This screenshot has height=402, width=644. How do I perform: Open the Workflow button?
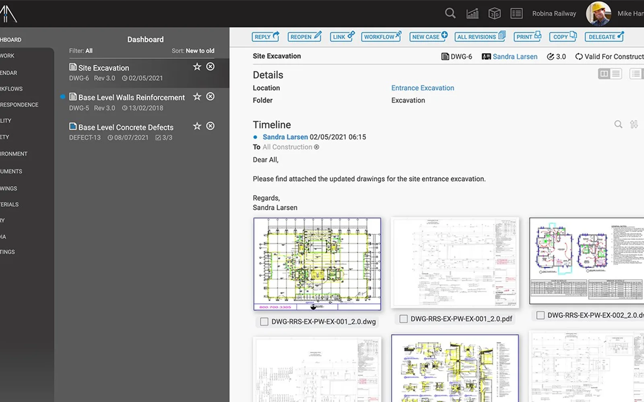(381, 37)
